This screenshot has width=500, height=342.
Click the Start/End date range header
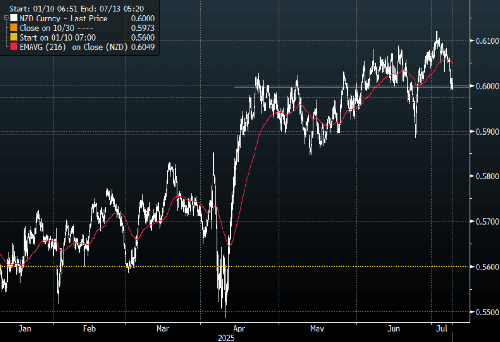pos(76,9)
